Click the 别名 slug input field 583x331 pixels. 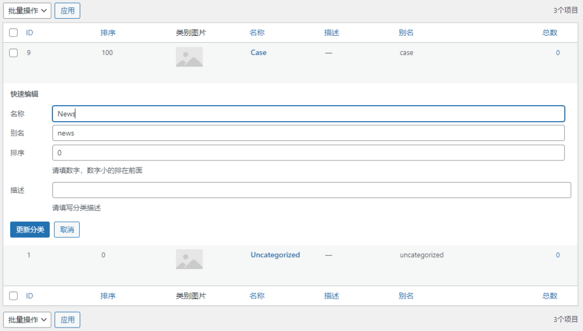308,133
